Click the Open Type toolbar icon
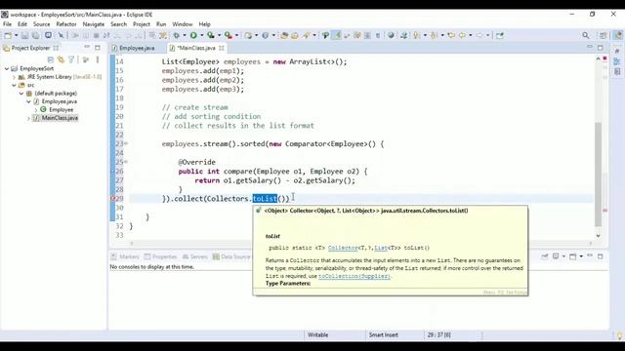This screenshot has height=351, width=625. (x=284, y=35)
